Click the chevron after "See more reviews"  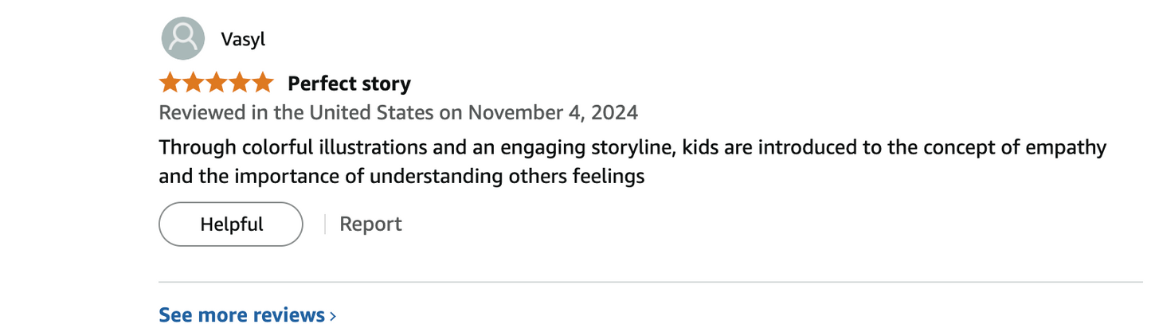(x=333, y=316)
